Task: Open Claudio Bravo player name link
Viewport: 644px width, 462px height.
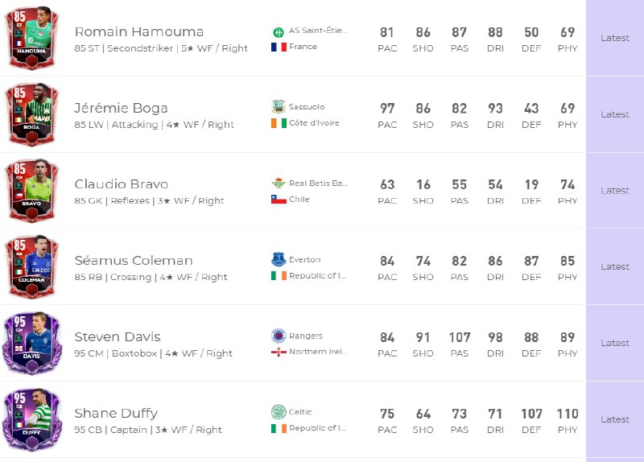Action: pos(122,184)
